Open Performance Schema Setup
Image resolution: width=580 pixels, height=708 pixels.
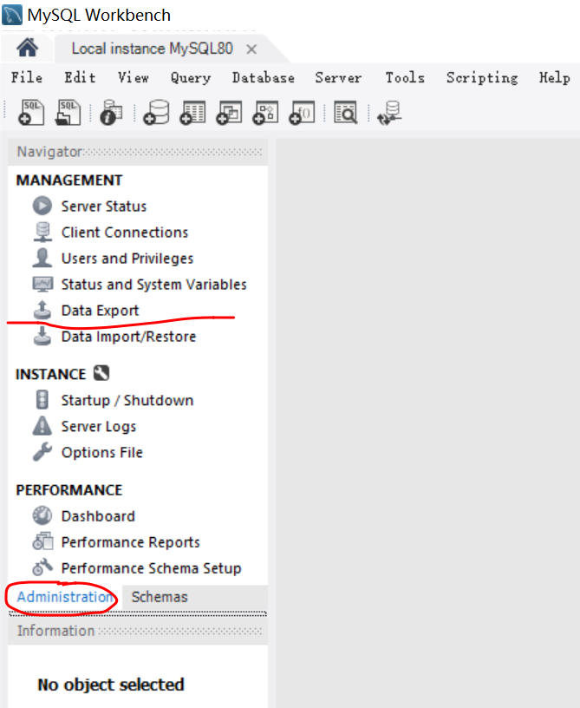151,568
